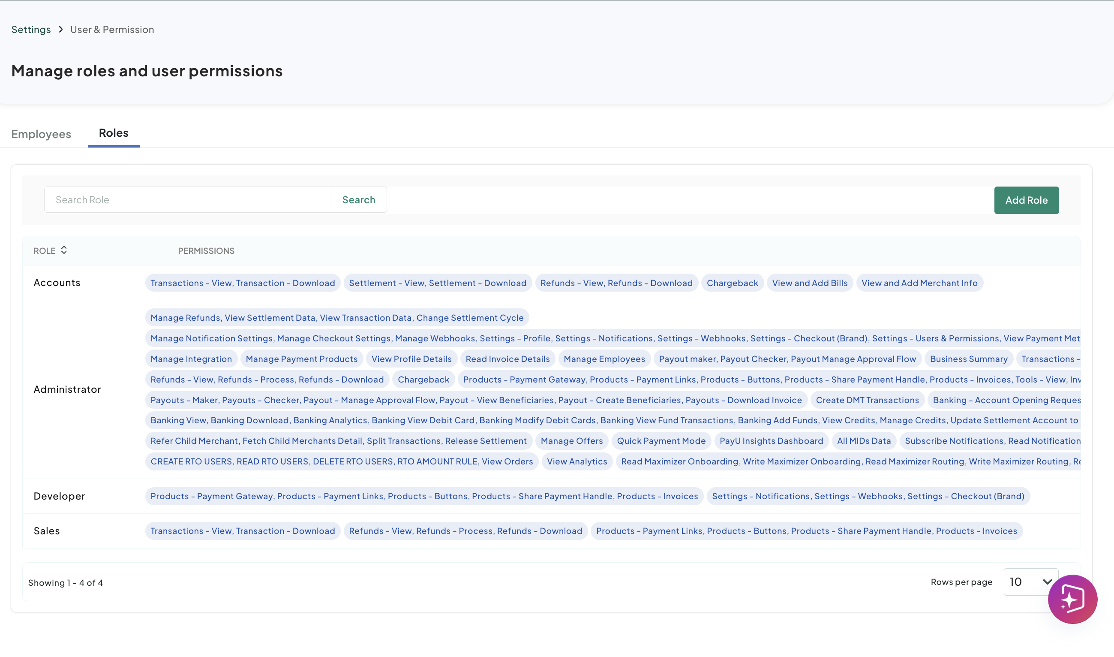Click Developer 'Settings – Notifications' tag
The image size is (1114, 657).
(868, 496)
